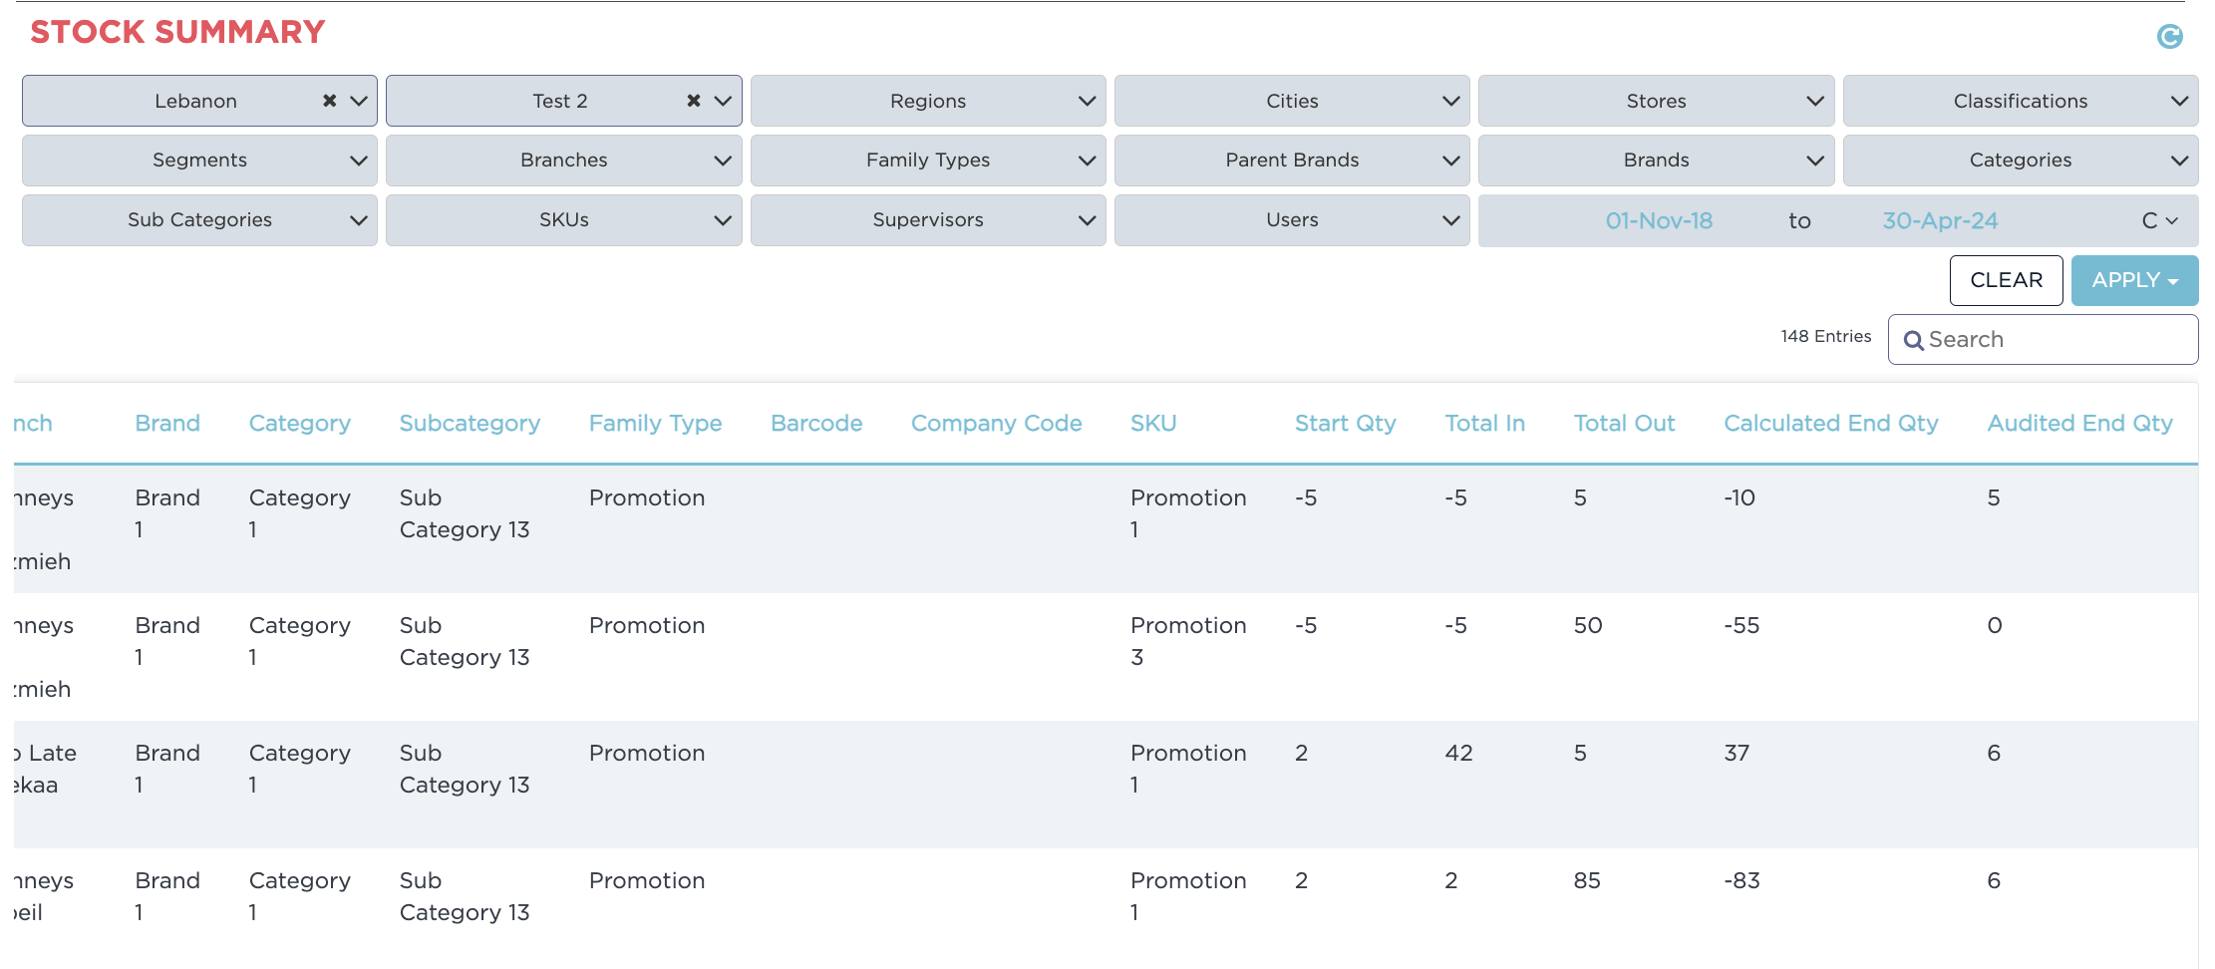
Task: Focus the Search input field
Action: pos(2054,340)
